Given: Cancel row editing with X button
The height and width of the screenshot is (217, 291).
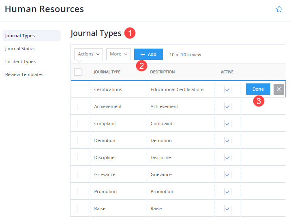Looking at the screenshot, I should 279,89.
